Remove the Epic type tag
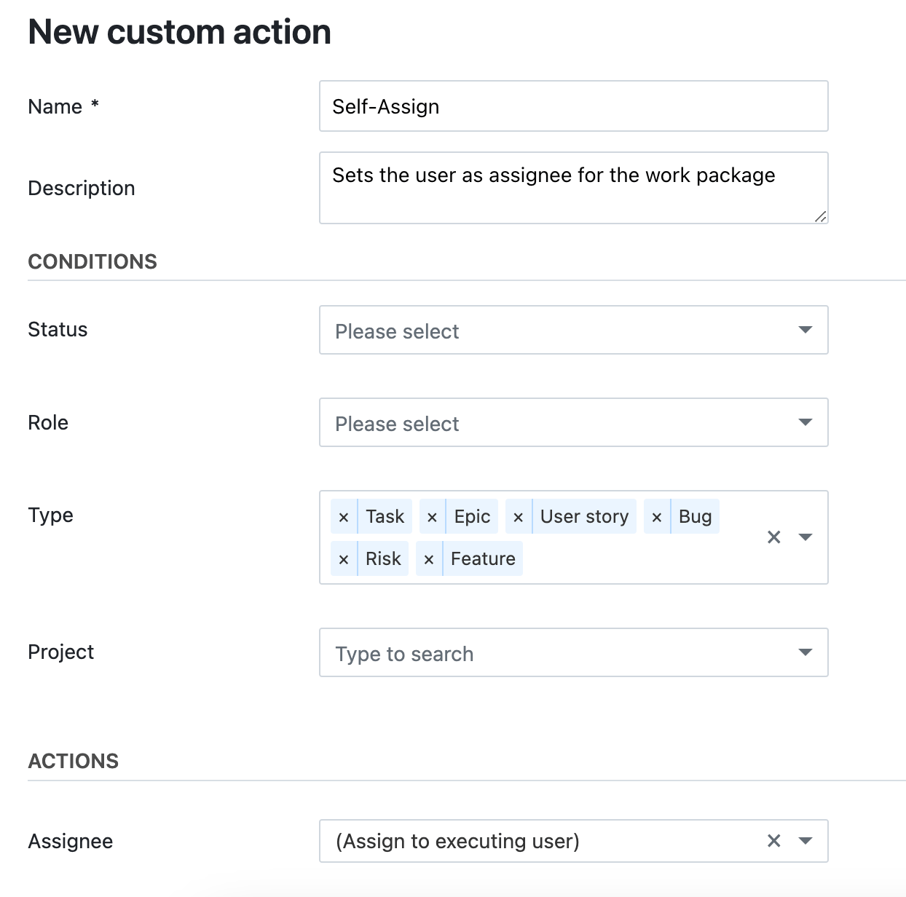906x897 pixels. [x=431, y=516]
